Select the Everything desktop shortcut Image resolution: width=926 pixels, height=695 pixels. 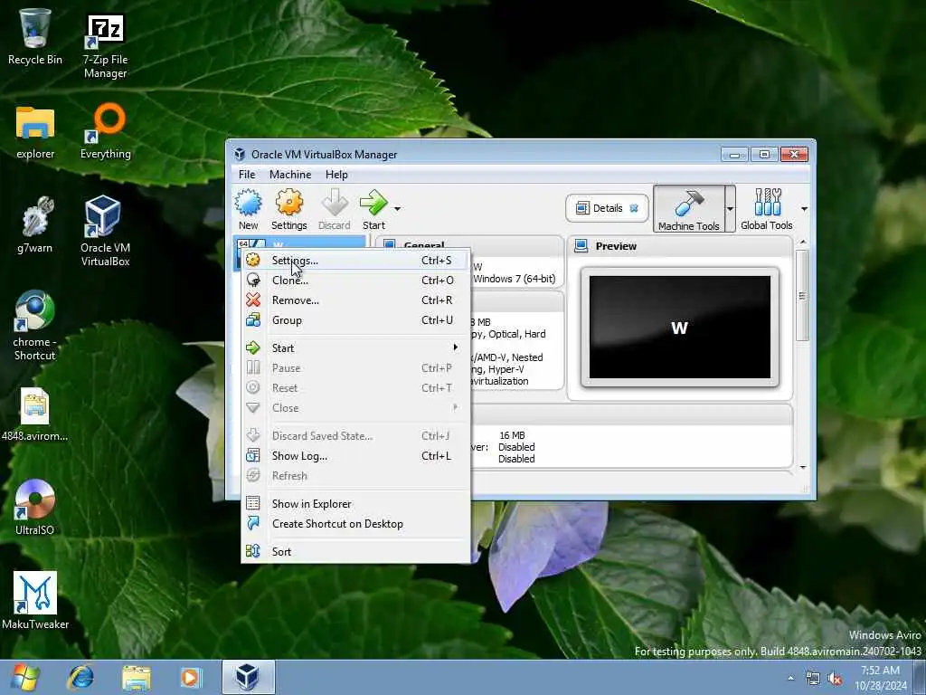point(106,131)
